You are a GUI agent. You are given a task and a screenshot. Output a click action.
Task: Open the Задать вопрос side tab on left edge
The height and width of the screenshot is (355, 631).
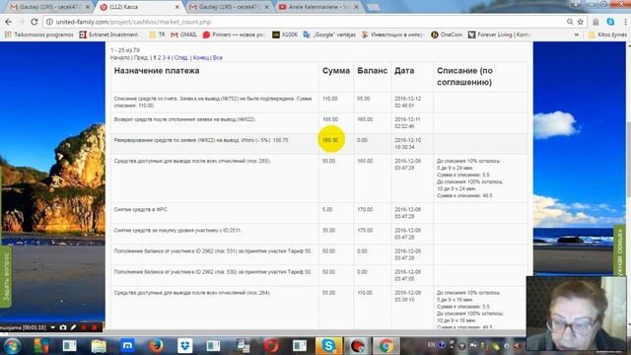tap(6, 278)
